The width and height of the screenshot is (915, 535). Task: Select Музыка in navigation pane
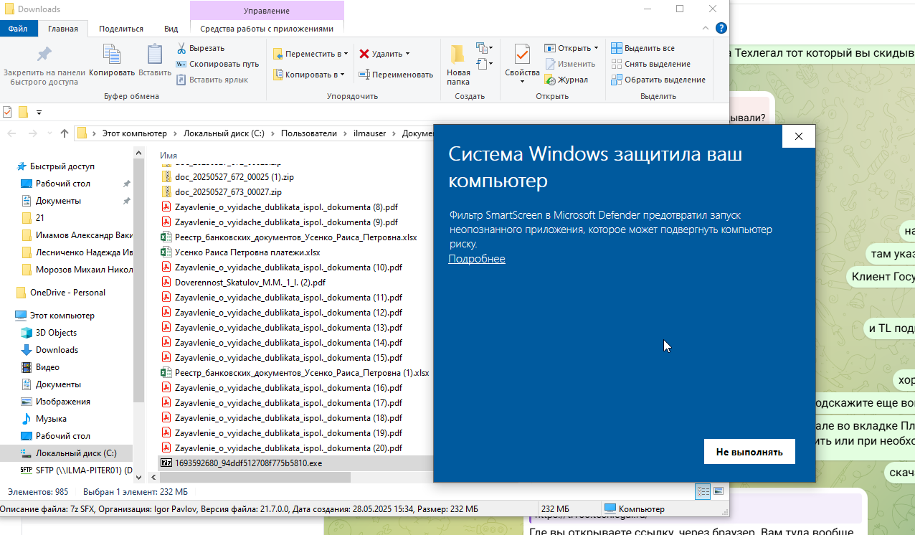pos(51,419)
